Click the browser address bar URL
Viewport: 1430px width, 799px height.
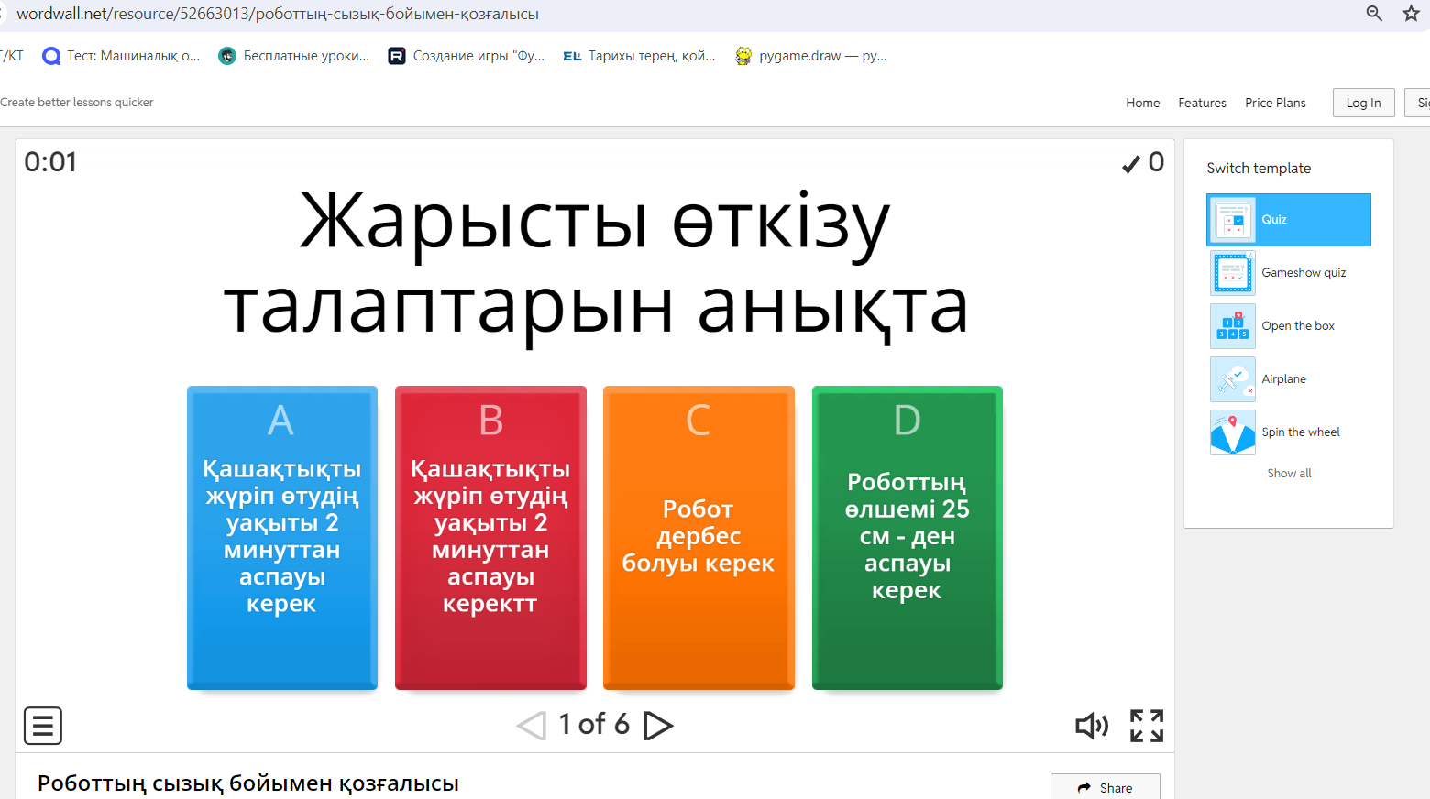coord(278,14)
